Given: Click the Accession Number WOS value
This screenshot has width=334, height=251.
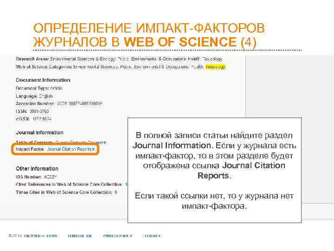Looking at the screenshot, I should click(x=79, y=104).
